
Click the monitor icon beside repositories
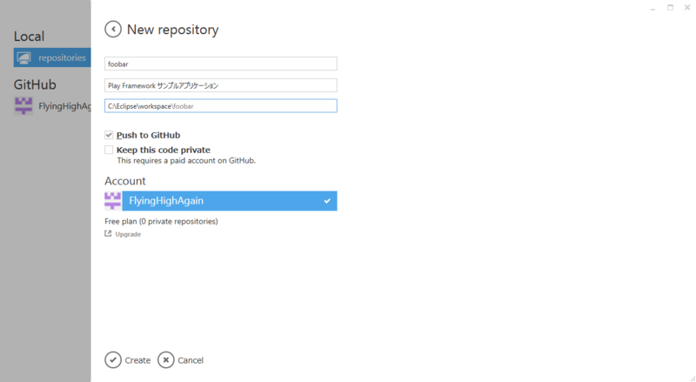tap(23, 57)
